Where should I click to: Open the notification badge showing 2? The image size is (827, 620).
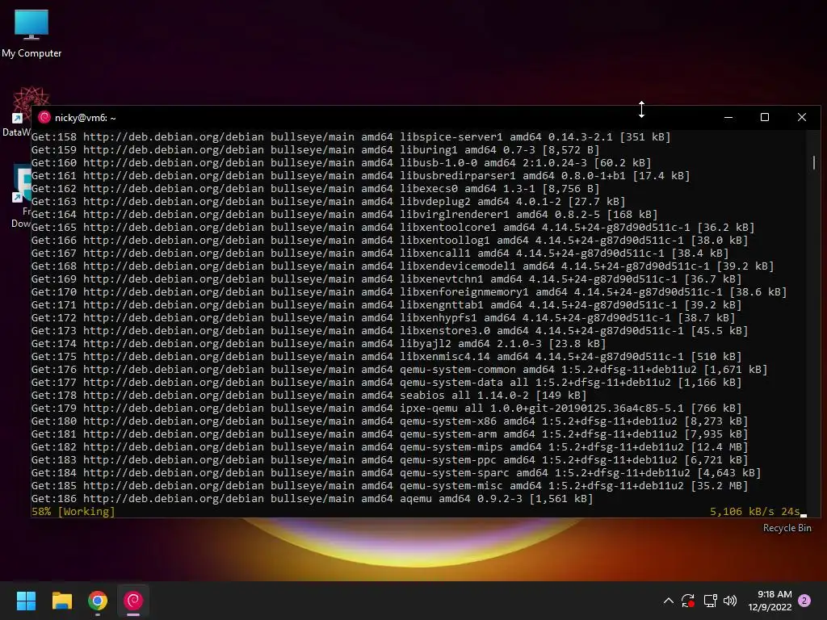coord(804,601)
